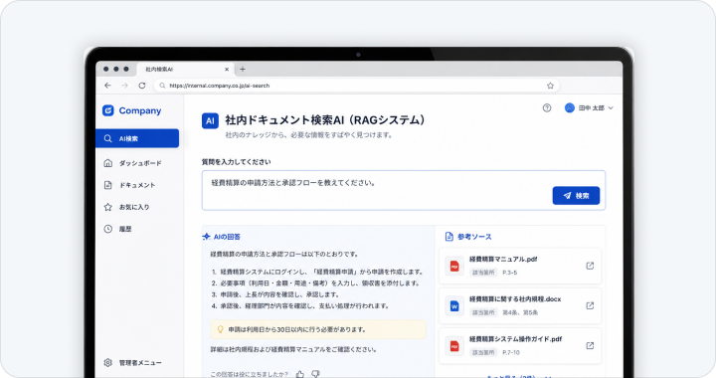This screenshot has height=378, width=716.
Task: Open AI検索 in the sidebar
Action: pyautogui.click(x=137, y=138)
